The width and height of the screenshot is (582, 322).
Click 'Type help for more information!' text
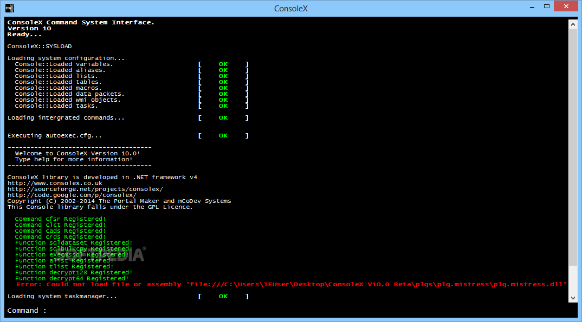(74, 159)
